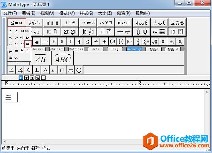
Task: Open the spaces and ellipses palette
Action: 34,23
